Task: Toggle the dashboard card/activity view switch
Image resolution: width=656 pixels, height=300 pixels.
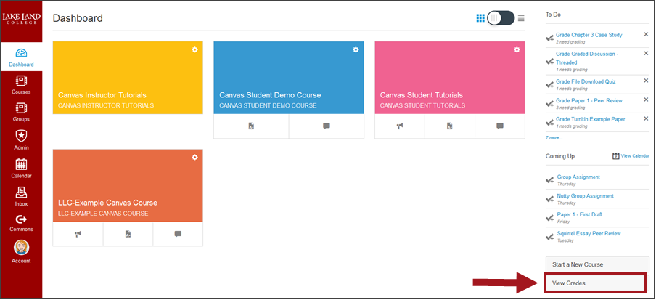Action: pyautogui.click(x=501, y=18)
